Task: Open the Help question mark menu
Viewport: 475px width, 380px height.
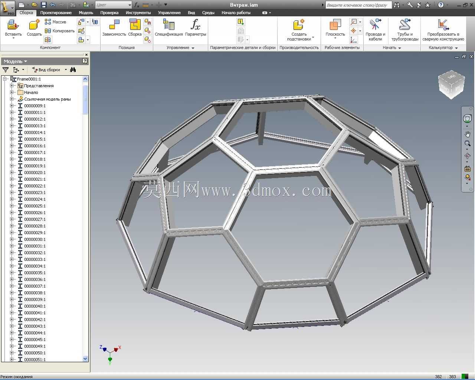Action: [440, 5]
